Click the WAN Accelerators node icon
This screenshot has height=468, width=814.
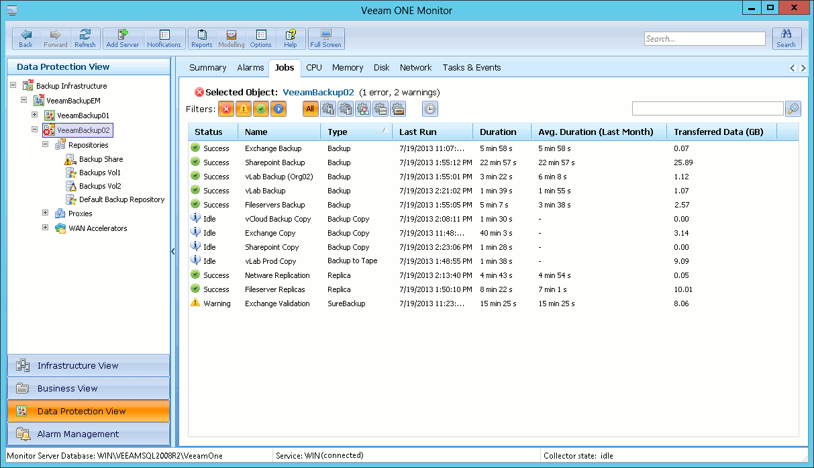pyautogui.click(x=60, y=228)
